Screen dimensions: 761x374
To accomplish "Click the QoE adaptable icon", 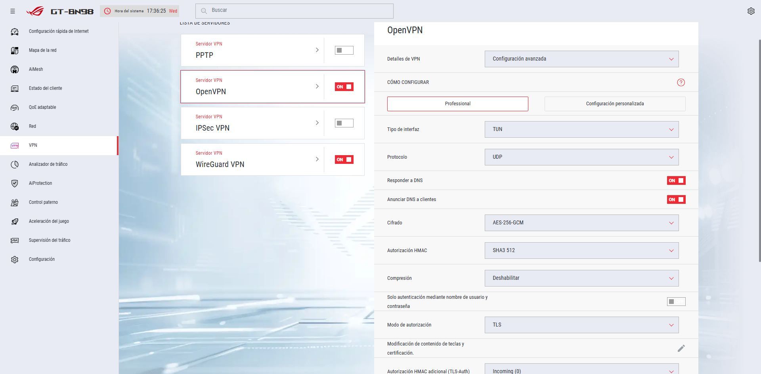I will pos(15,107).
